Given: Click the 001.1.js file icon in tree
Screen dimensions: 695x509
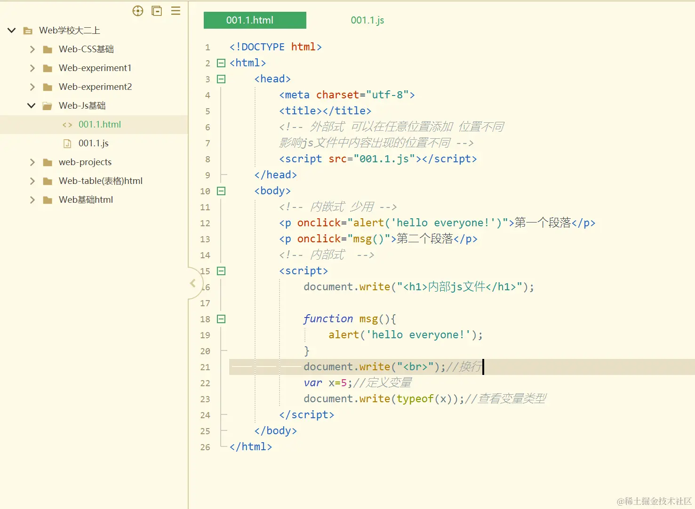Looking at the screenshot, I should click(x=67, y=143).
